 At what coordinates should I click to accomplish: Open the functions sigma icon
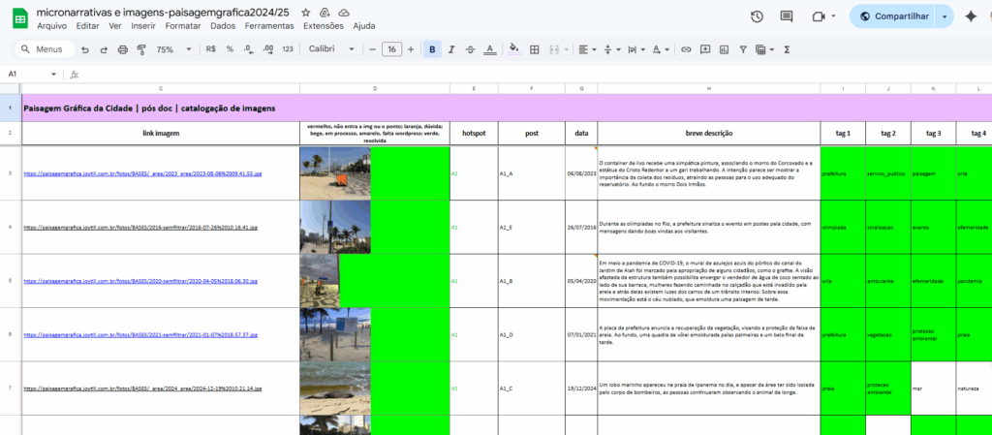(x=787, y=49)
